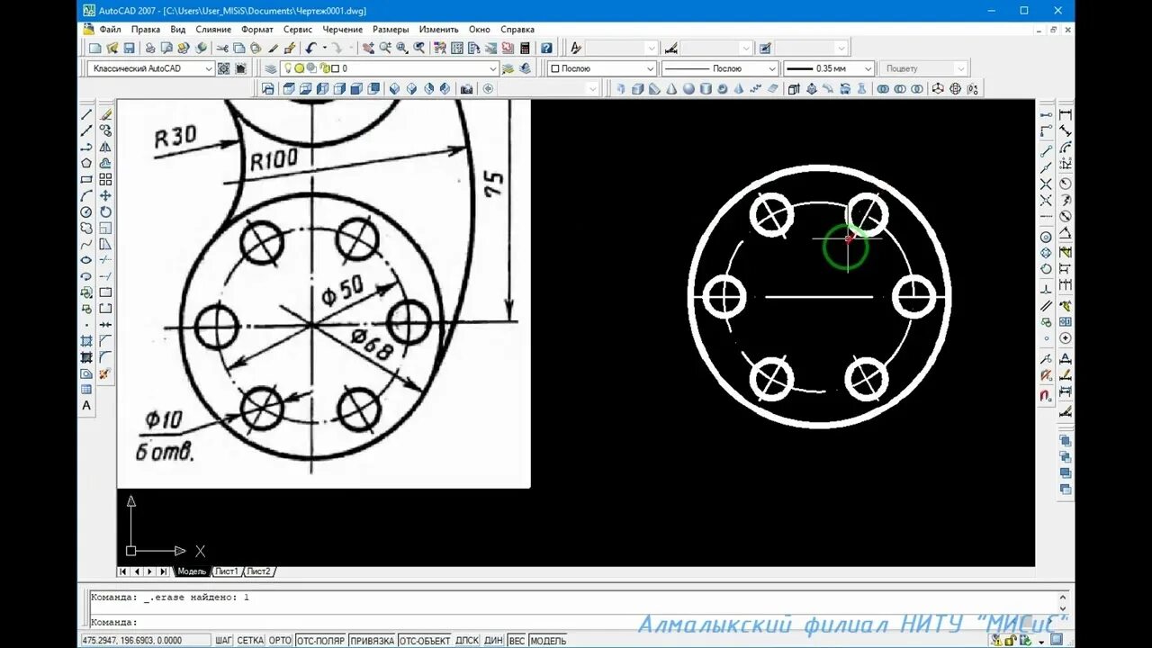Create a new drawing with the New icon
This screenshot has height=648, width=1152.
(95, 48)
